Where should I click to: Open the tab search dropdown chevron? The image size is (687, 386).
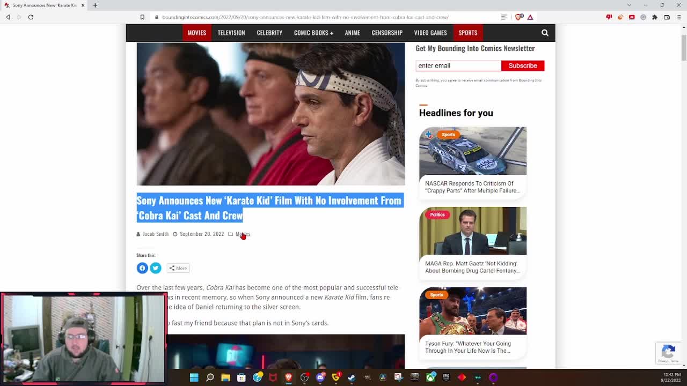click(x=629, y=5)
